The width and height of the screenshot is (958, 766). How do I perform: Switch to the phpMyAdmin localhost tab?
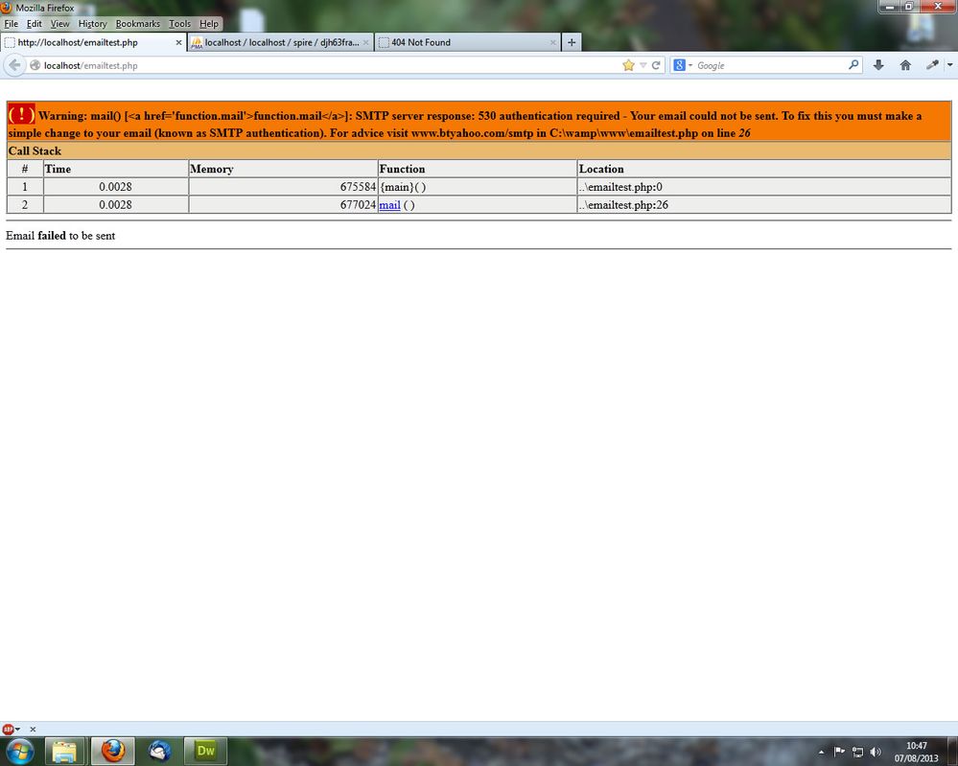pyautogui.click(x=281, y=42)
